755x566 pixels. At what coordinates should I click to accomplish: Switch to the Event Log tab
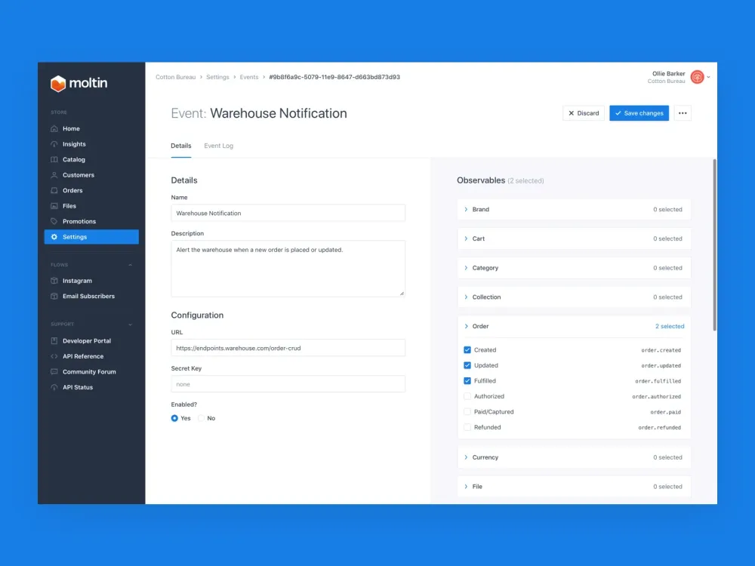218,146
